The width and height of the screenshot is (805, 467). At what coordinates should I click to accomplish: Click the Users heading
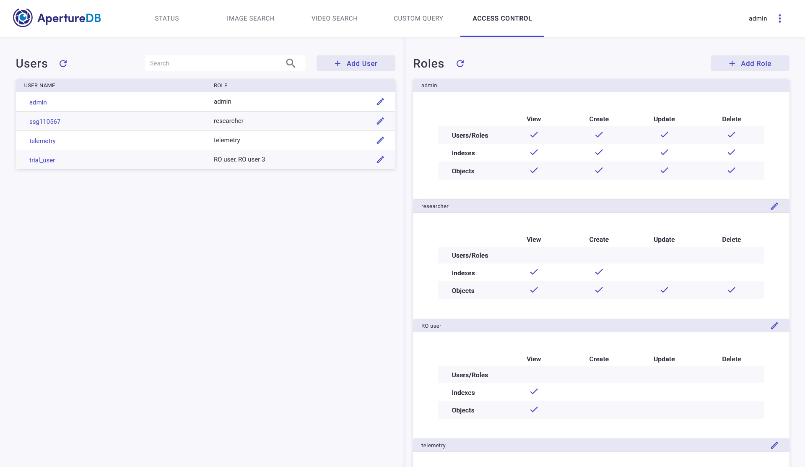tap(32, 63)
